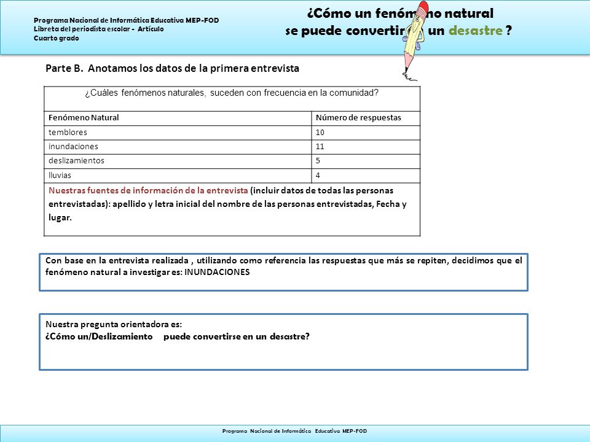Select the 'lluvias' table cell

[x=178, y=176]
